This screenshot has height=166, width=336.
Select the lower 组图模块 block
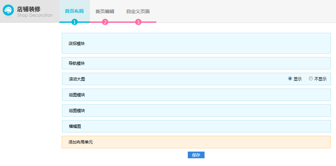(x=196, y=111)
